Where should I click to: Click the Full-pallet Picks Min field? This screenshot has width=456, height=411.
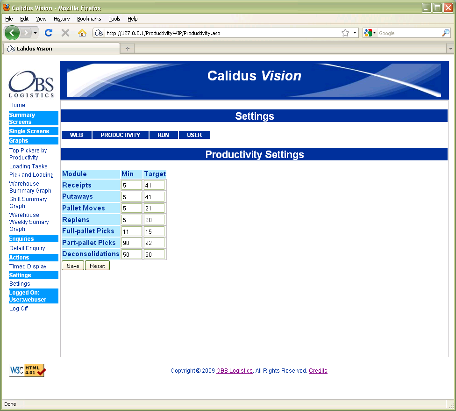coord(131,231)
